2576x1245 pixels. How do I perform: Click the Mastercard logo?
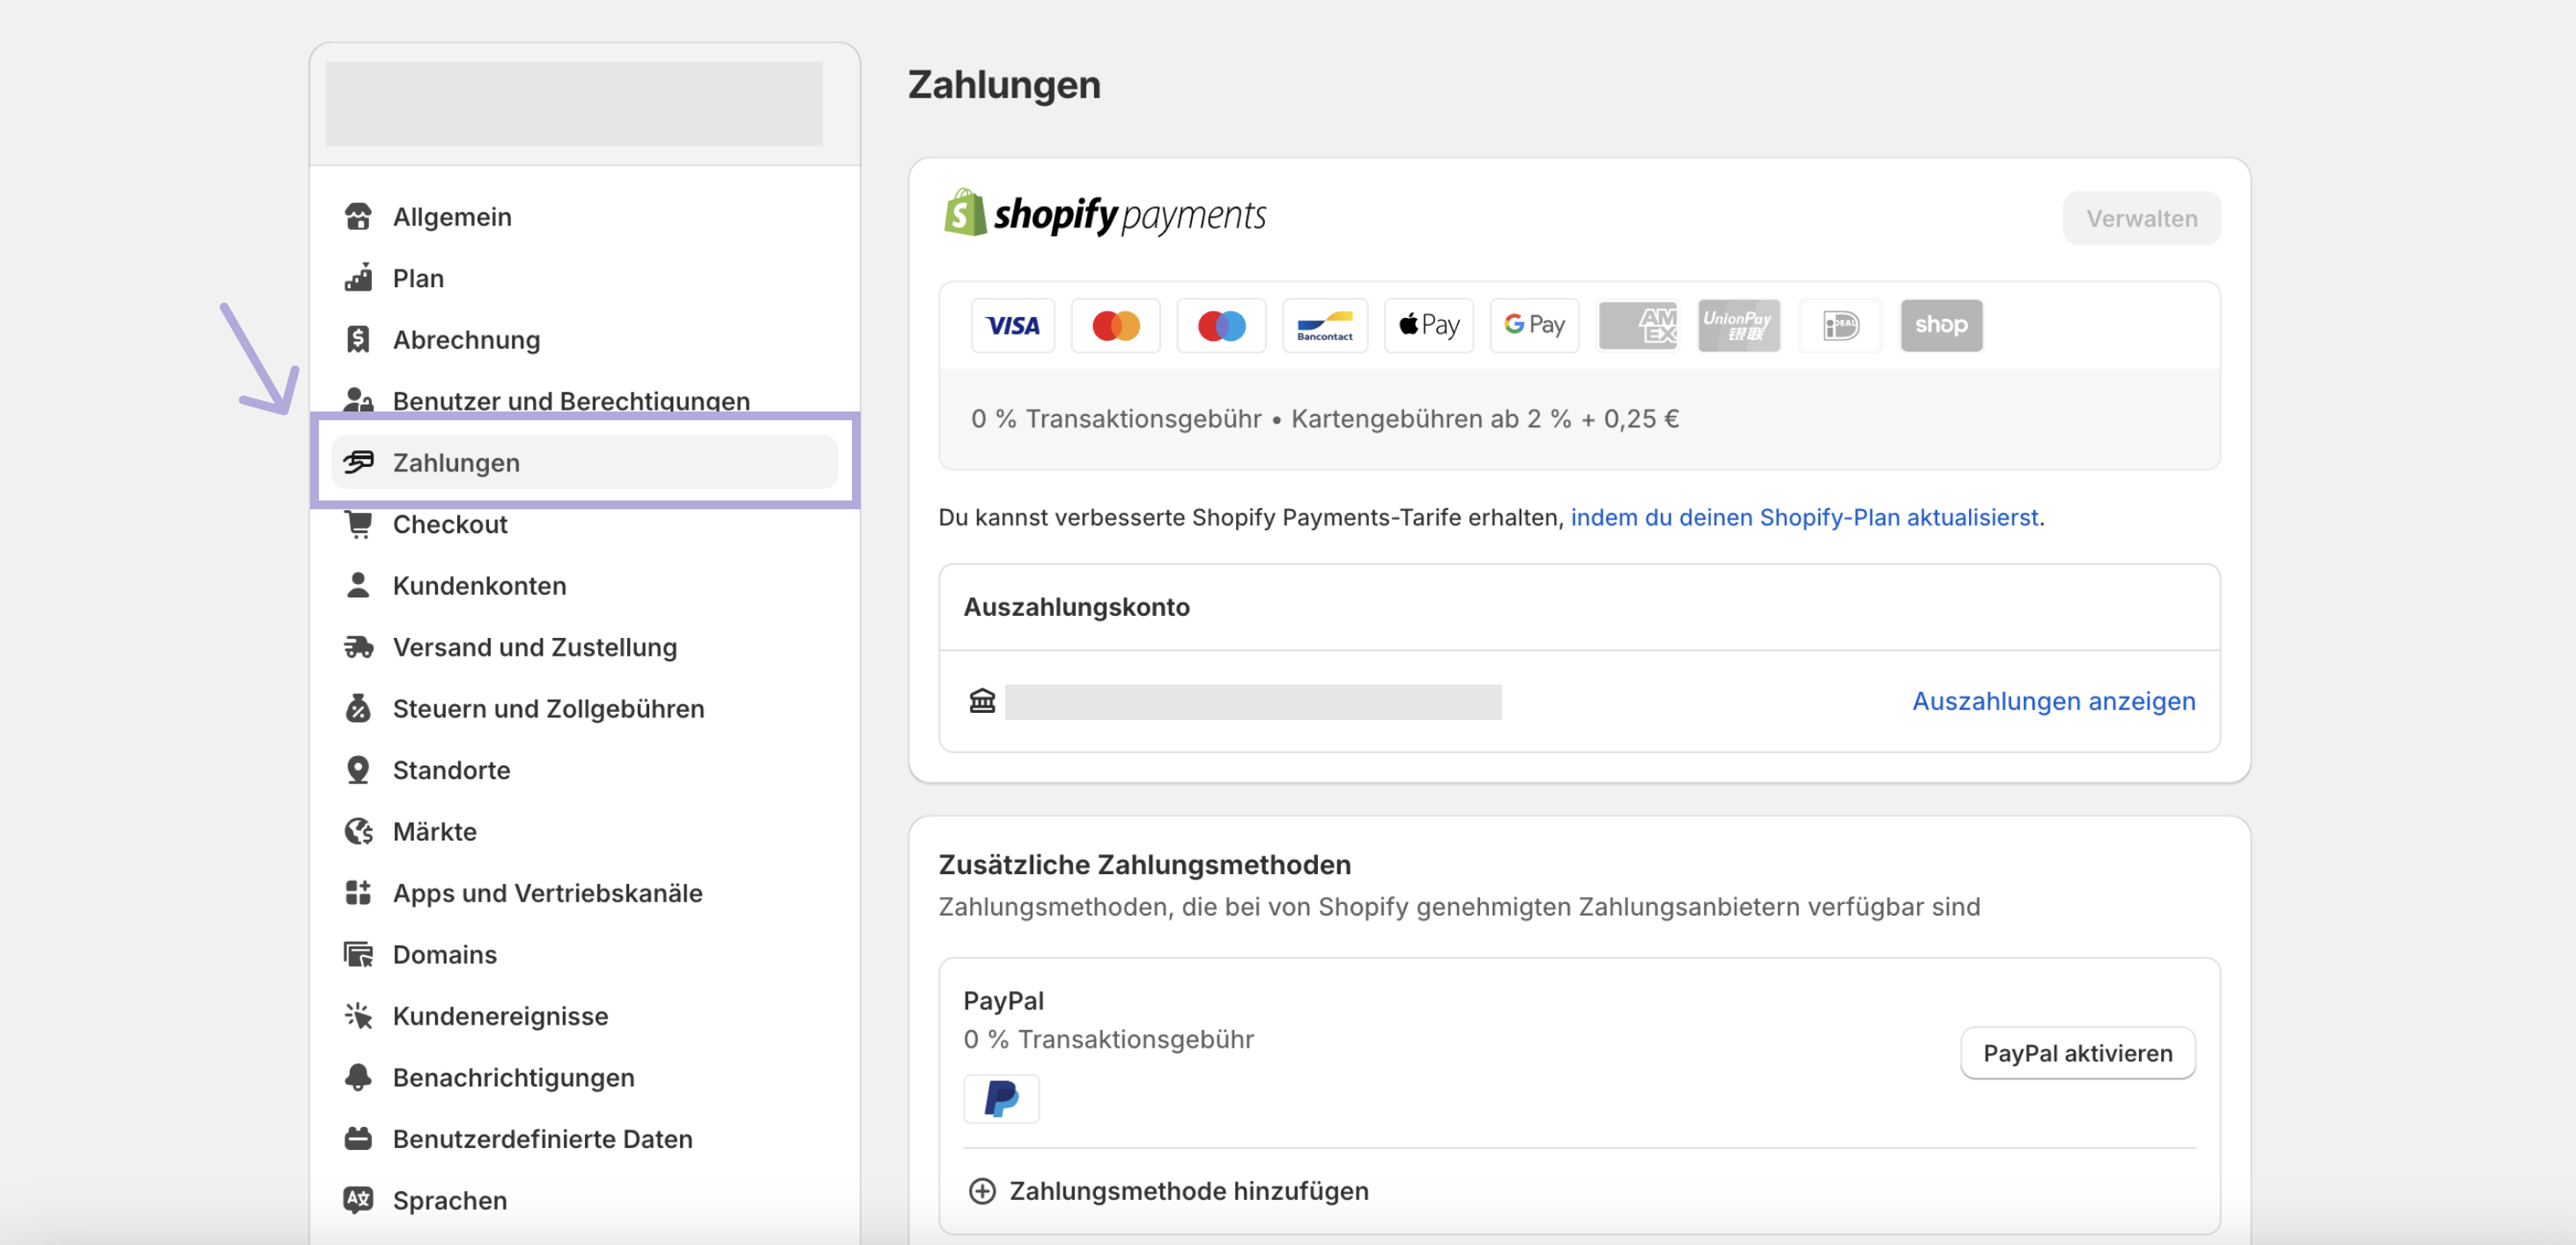point(1115,325)
